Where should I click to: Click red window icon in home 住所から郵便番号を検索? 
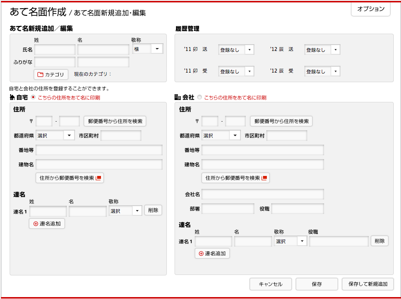(98, 178)
